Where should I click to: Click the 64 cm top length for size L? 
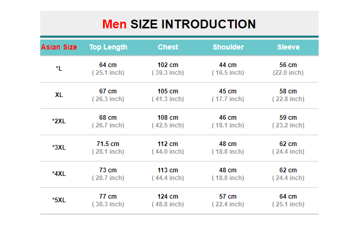(108, 65)
